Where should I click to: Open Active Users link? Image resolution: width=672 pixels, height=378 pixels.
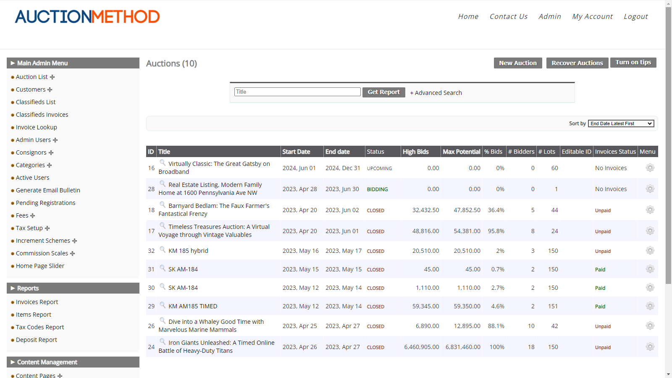point(33,178)
